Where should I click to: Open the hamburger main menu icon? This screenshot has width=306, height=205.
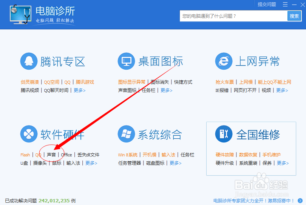[x=285, y=5]
